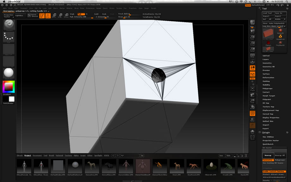Expand the Geometry section
Viewport: 291px width, 182px height.
point(267,63)
